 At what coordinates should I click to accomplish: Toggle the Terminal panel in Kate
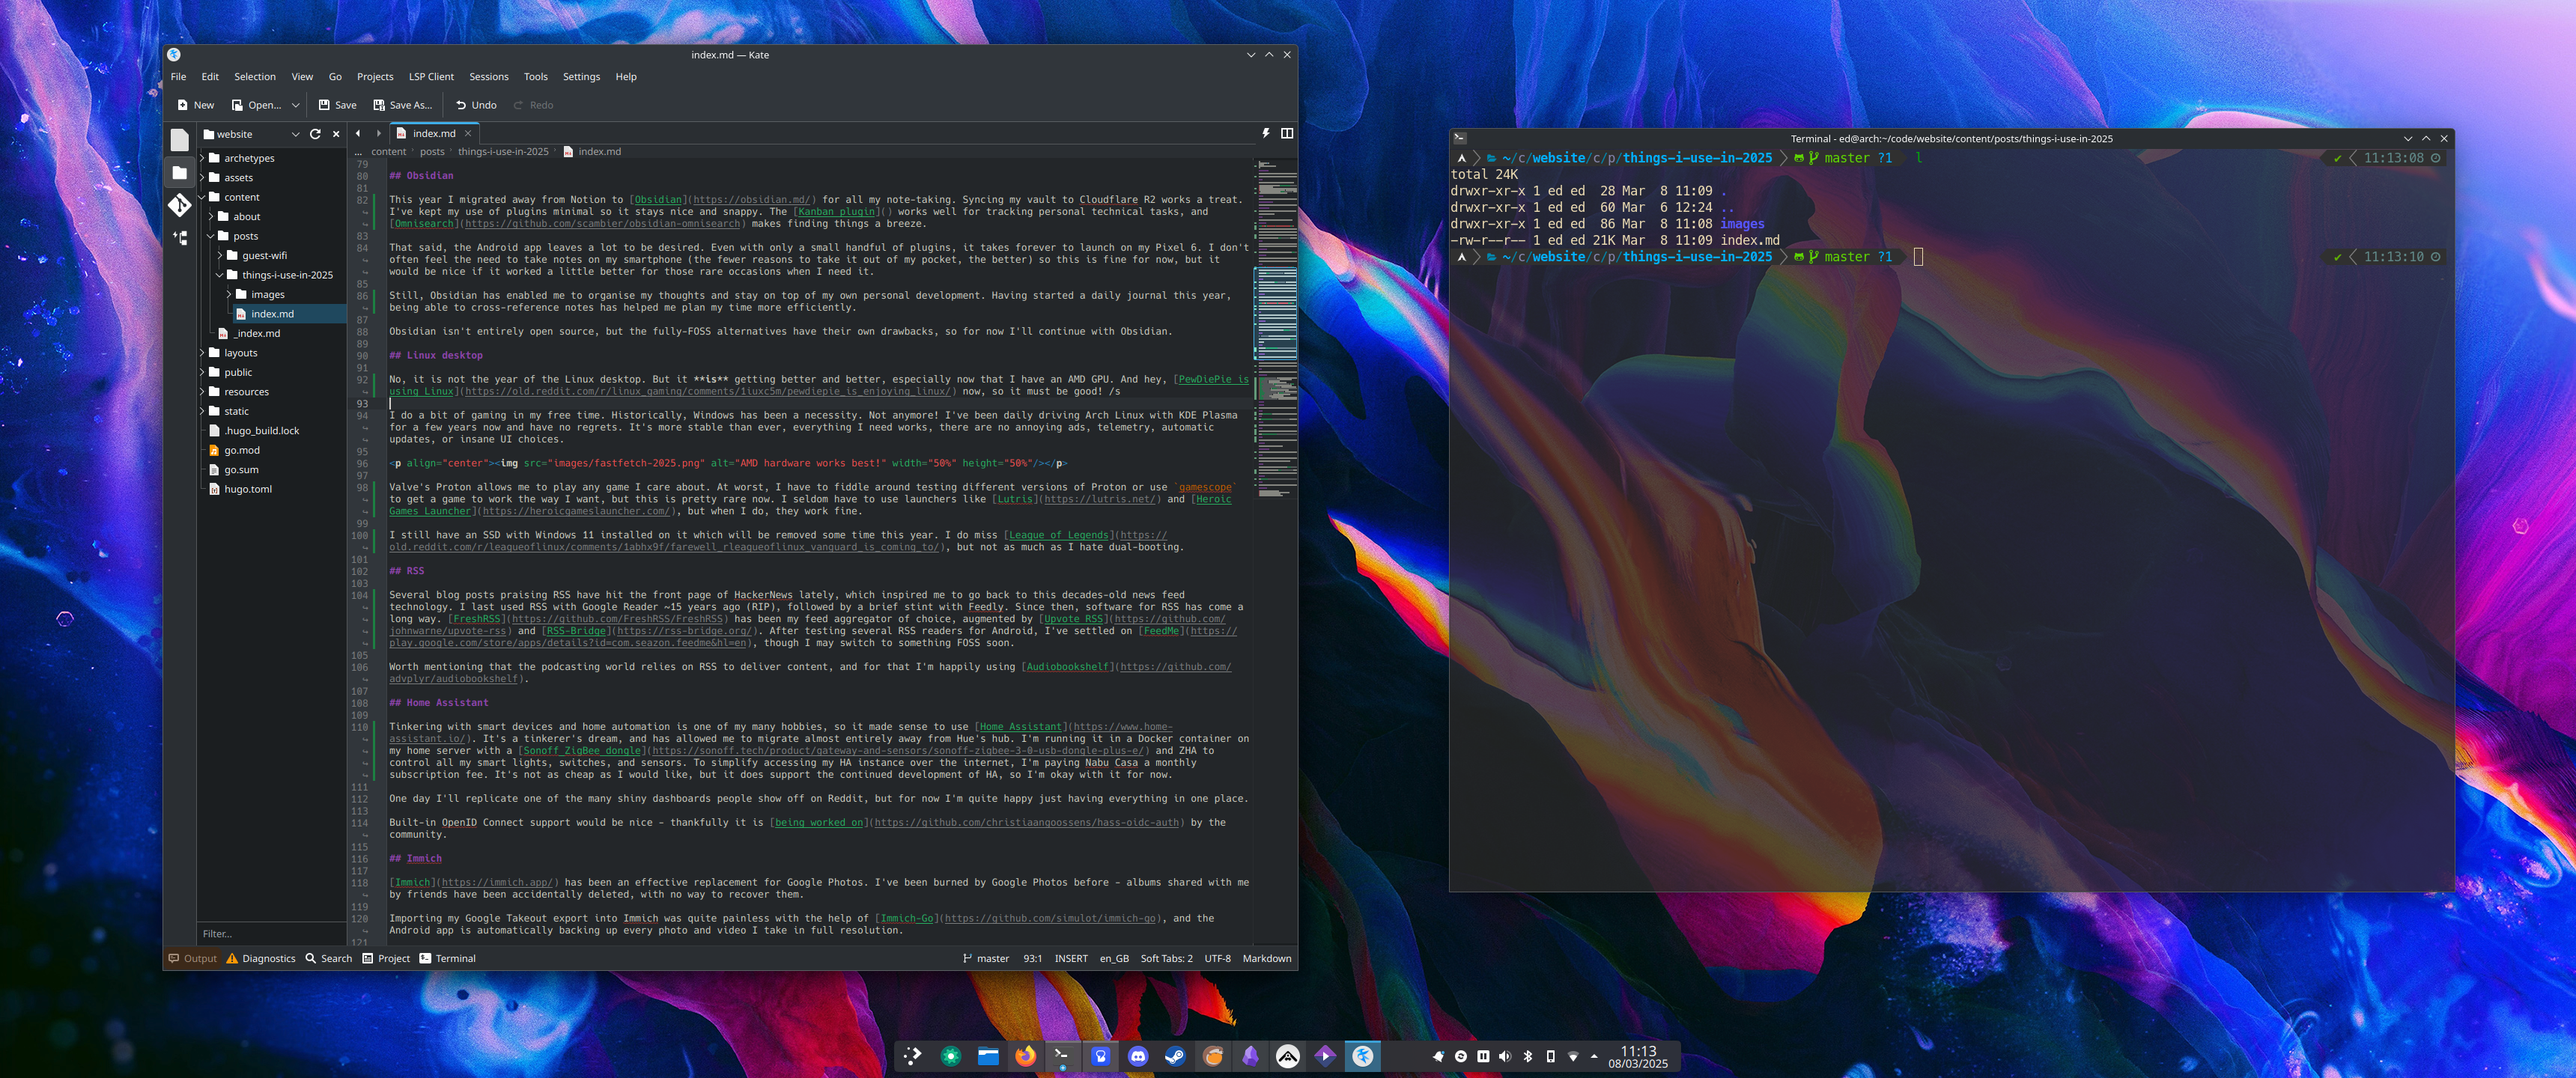[447, 958]
